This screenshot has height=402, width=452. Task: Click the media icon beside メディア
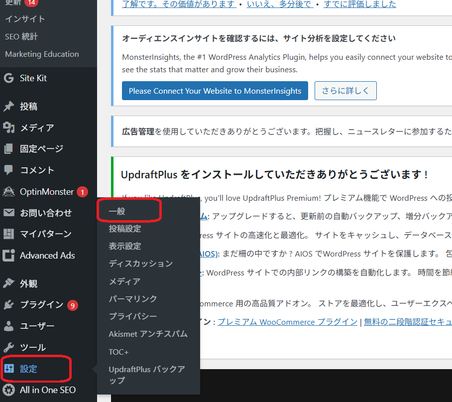pos(8,128)
